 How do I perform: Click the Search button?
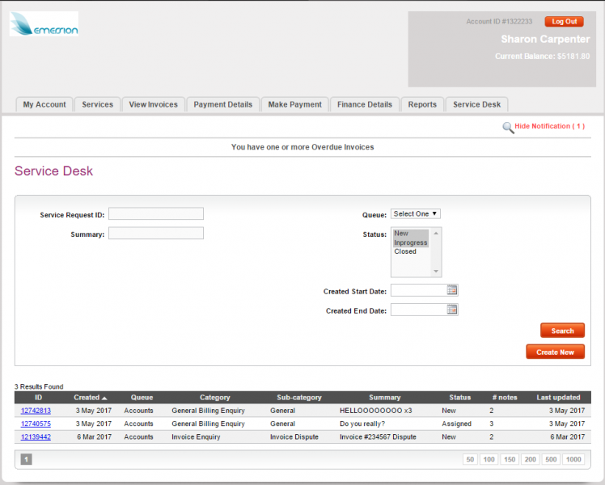click(563, 331)
